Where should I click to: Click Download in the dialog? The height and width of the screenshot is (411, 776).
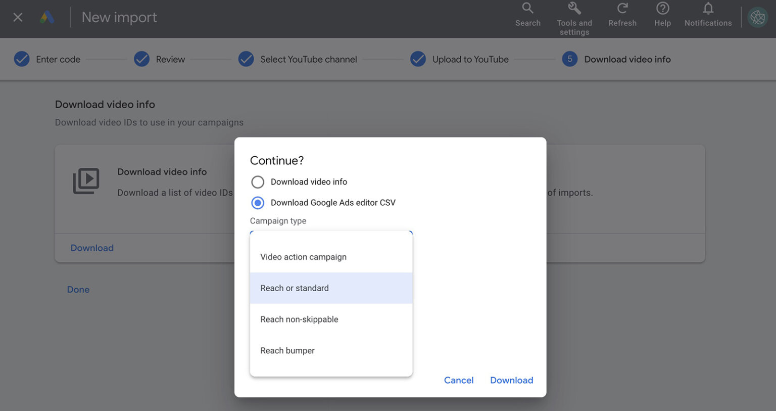pos(511,380)
